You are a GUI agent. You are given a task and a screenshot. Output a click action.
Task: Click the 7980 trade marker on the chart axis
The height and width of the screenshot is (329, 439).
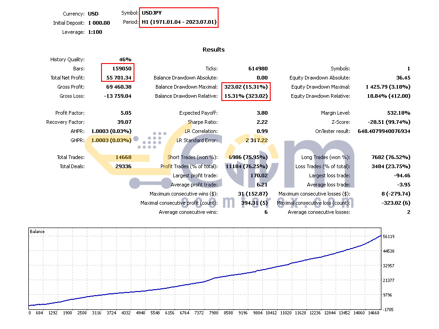coord(214,313)
